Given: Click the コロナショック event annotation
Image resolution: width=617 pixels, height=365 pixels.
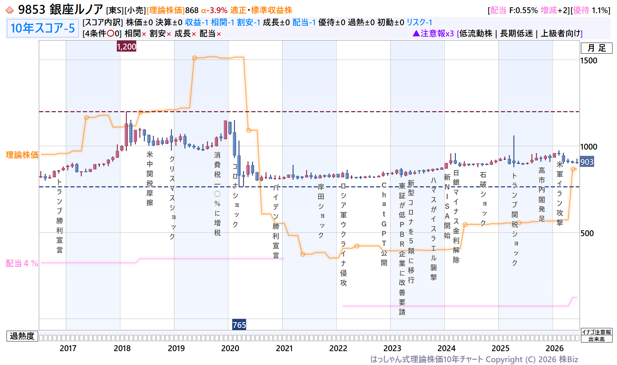Looking at the screenshot, I should (x=235, y=196).
